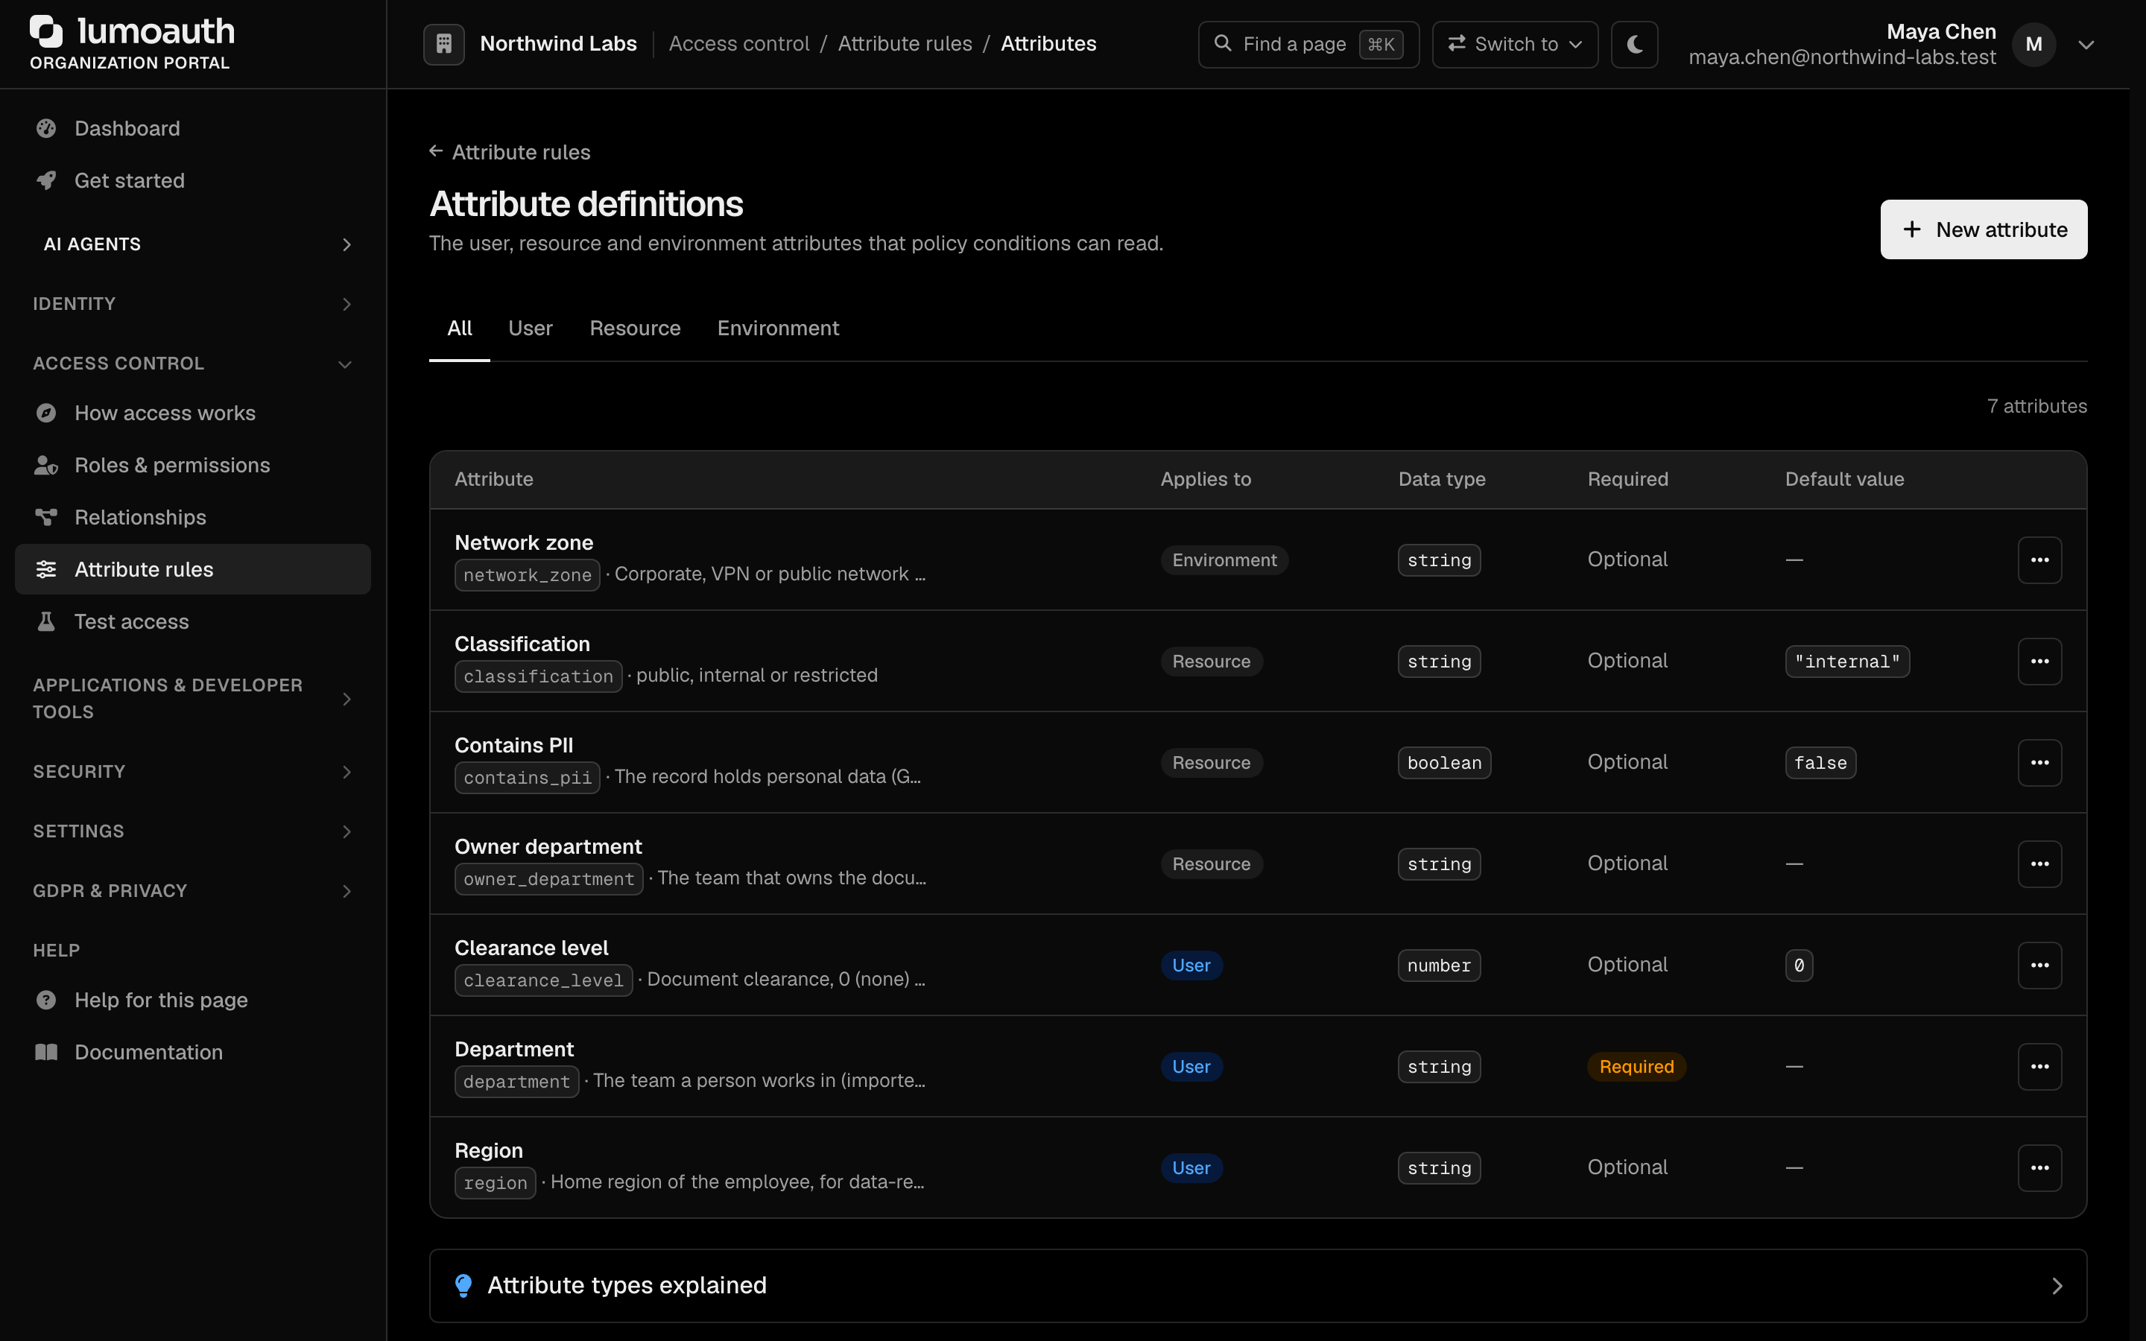
Task: Click the How access works compass icon
Action: point(46,413)
